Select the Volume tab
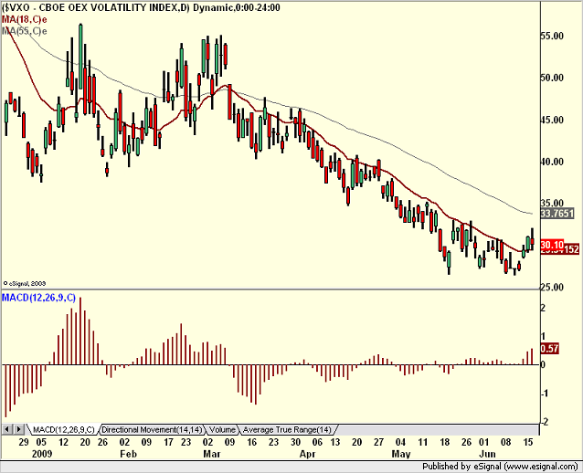583x473 pixels. (x=222, y=430)
